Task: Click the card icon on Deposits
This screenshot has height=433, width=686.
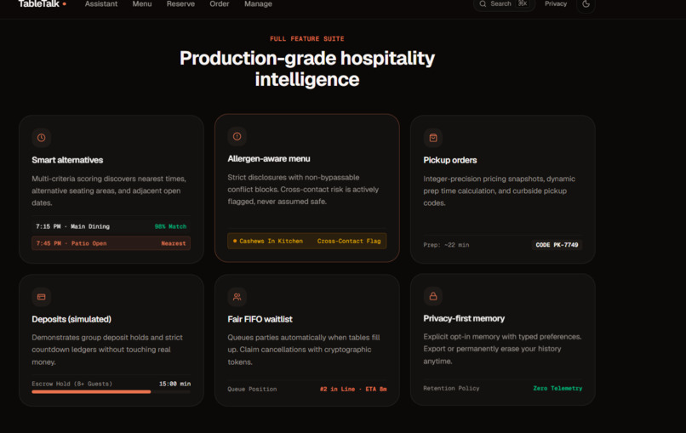Action: tap(41, 297)
